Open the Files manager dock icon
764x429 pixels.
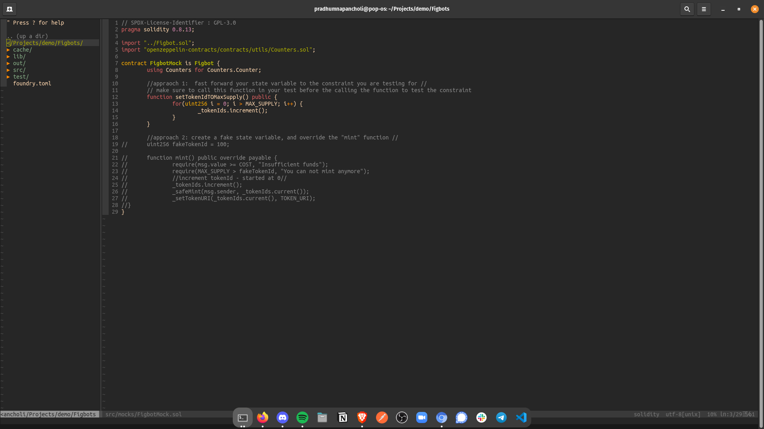322,417
